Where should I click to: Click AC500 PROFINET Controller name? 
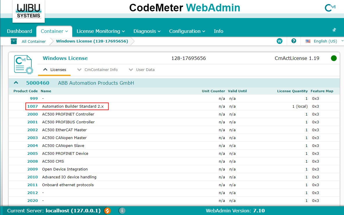tap(68, 114)
